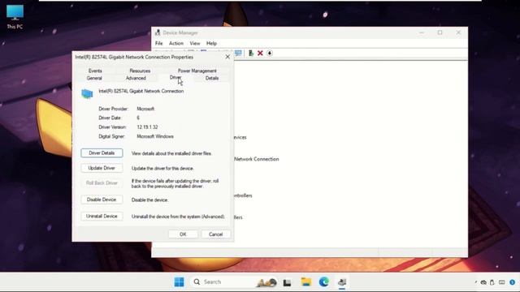Image resolution: width=520 pixels, height=292 pixels.
Task: Open the Help menu in Device Manager
Action: tap(211, 43)
